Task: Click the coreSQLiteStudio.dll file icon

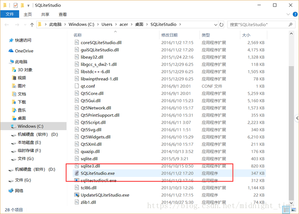Action: pos(77,42)
